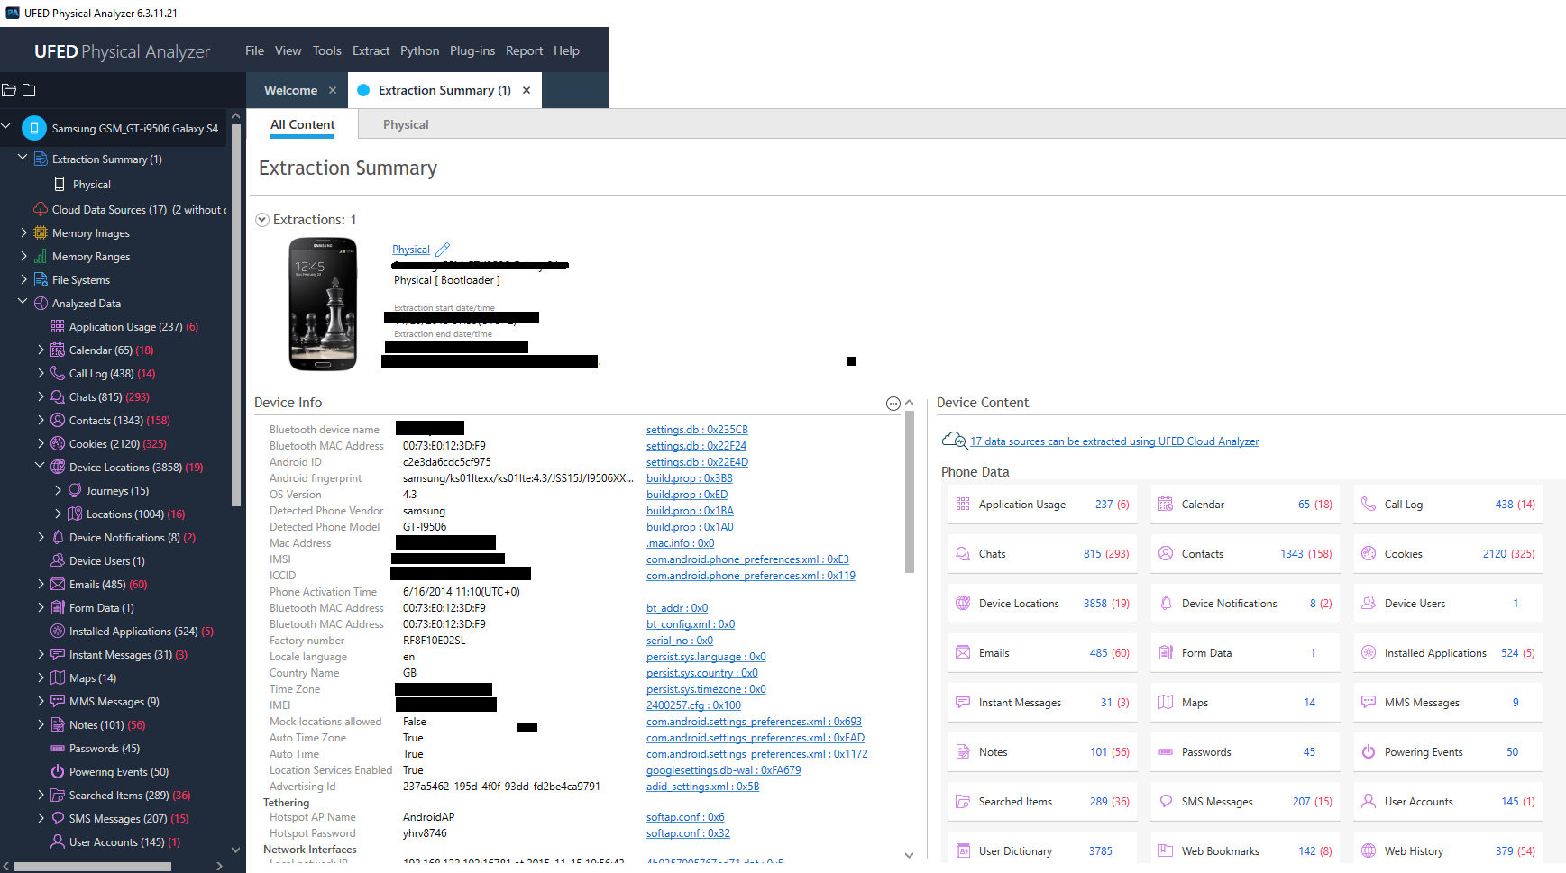Click the Application Usage grid icon in the tree

pos(58,326)
